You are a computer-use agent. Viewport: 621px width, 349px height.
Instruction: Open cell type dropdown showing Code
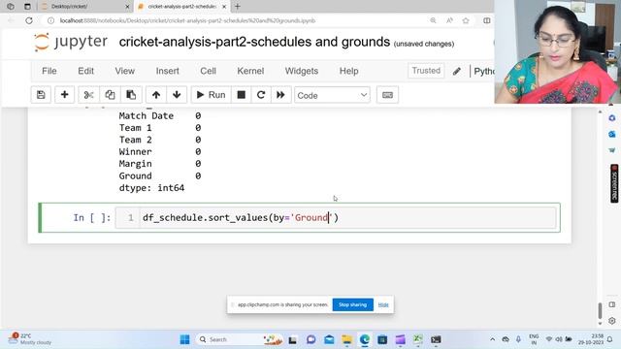(x=332, y=95)
